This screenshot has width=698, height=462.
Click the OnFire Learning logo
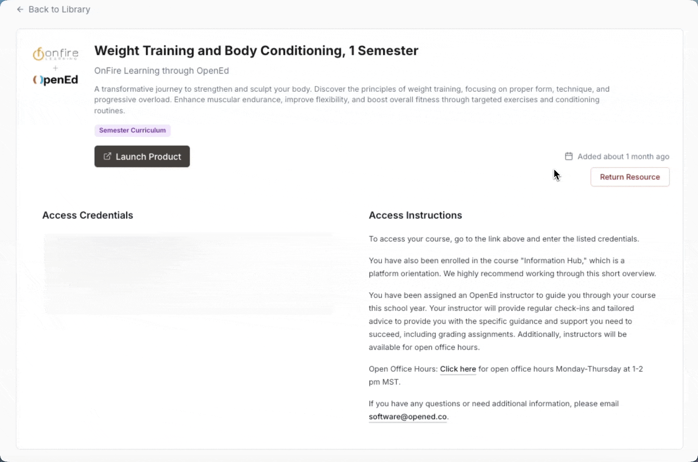[56, 54]
